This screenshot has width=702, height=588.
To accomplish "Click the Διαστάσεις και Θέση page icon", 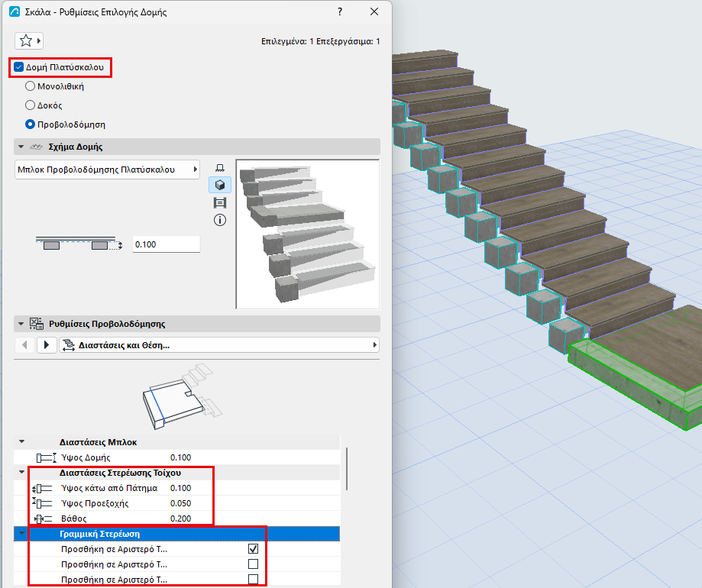I will tap(69, 345).
